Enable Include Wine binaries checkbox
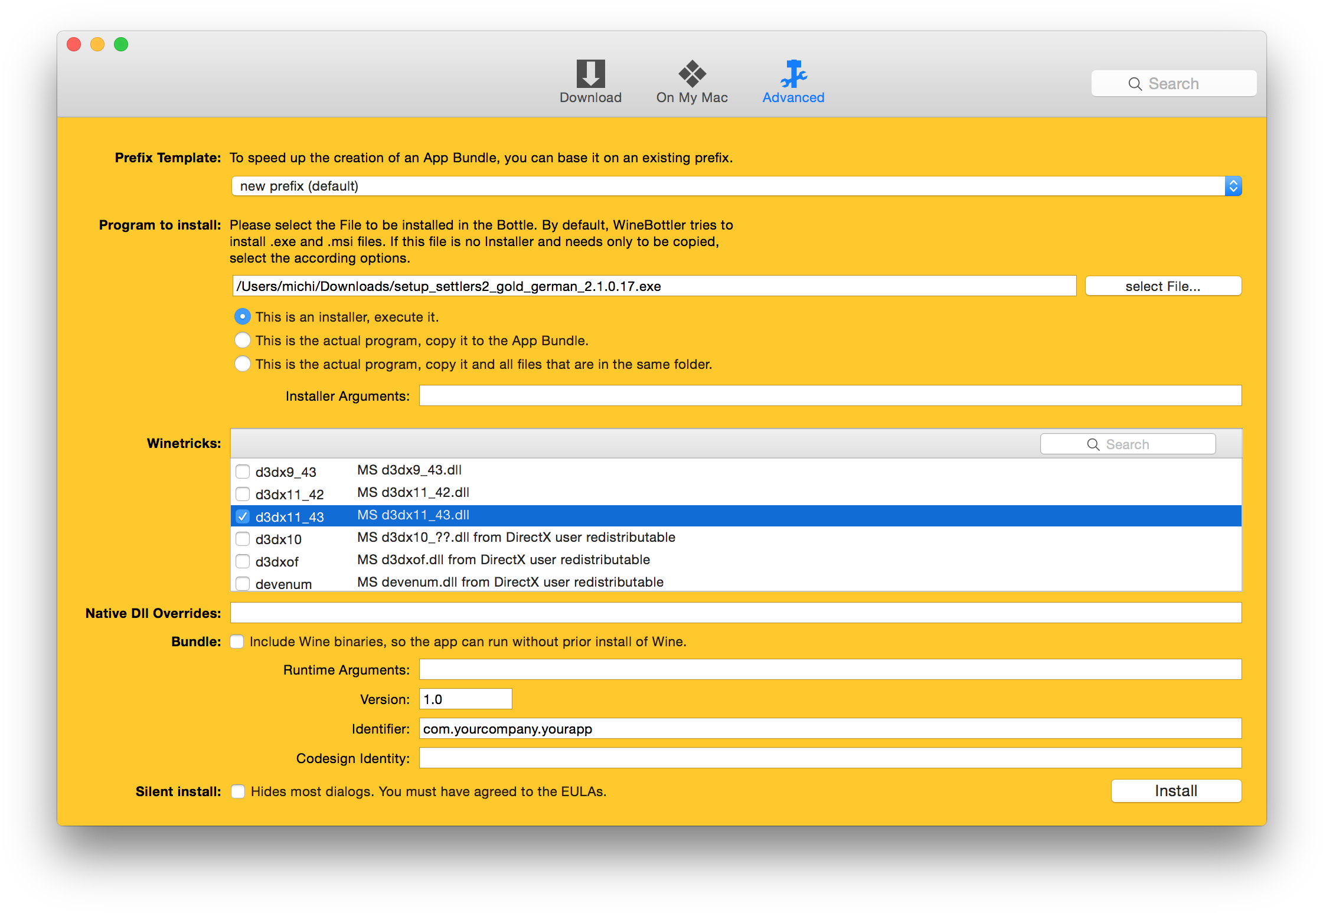This screenshot has height=913, width=1323. [x=237, y=642]
